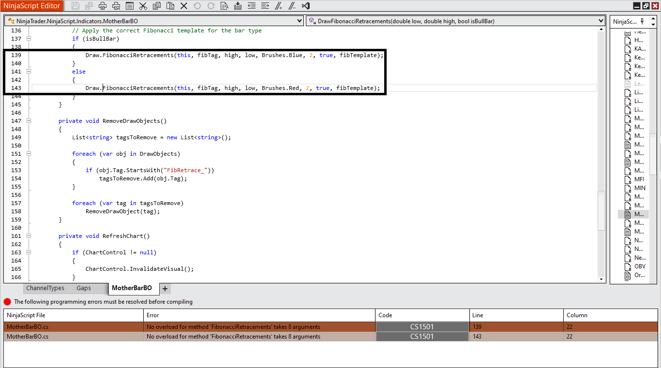Increase indent of the selected lines
Viewport: 661px width, 368px height.
265,6
